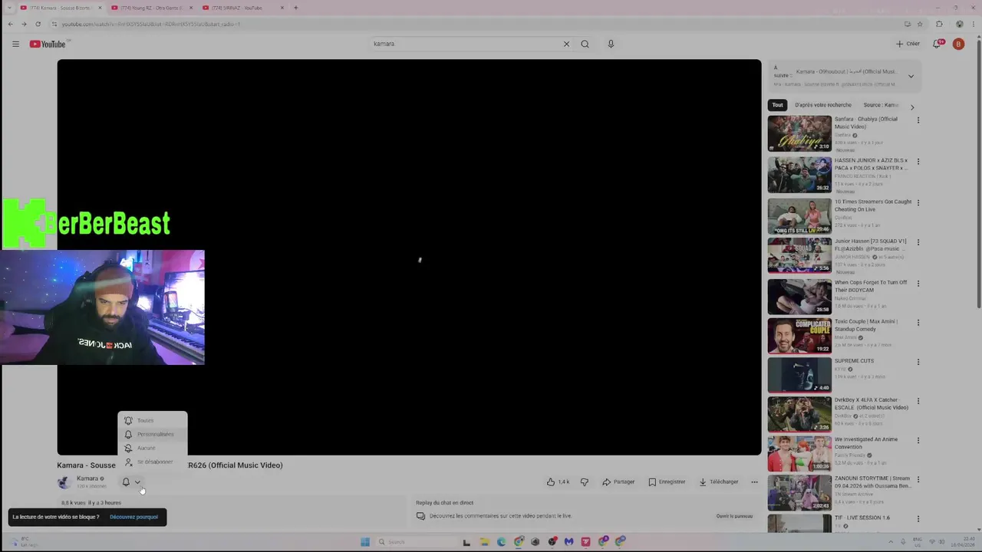982x552 pixels.
Task: Click Enregistrer to save video
Action: (667, 481)
